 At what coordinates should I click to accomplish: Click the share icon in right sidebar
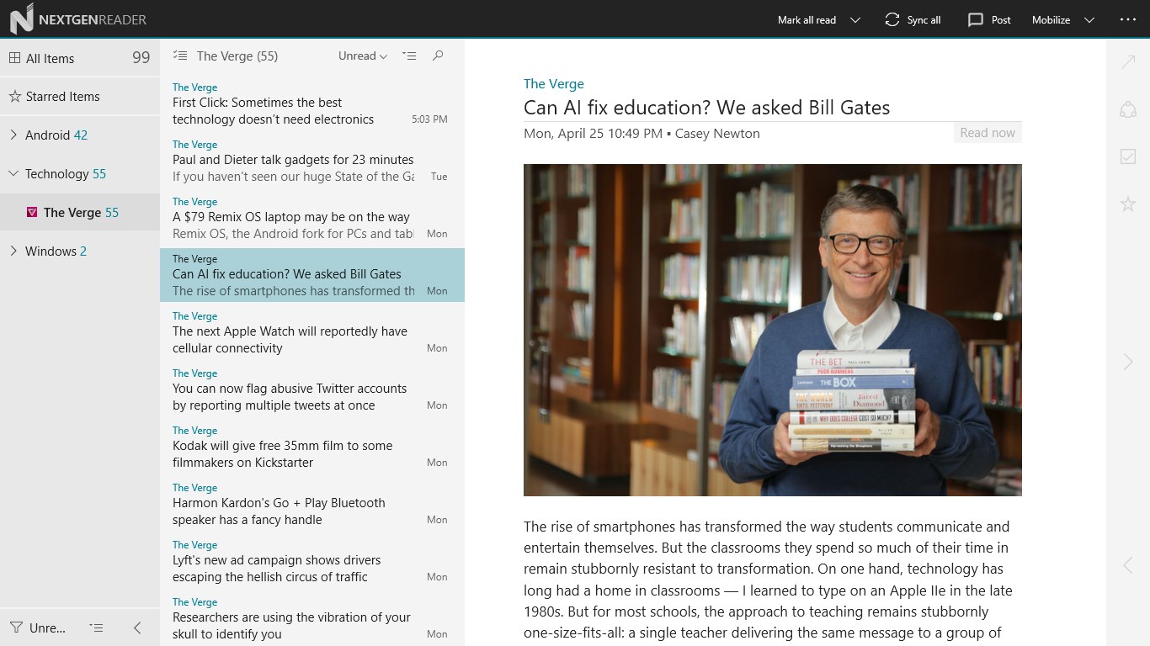[x=1128, y=109]
